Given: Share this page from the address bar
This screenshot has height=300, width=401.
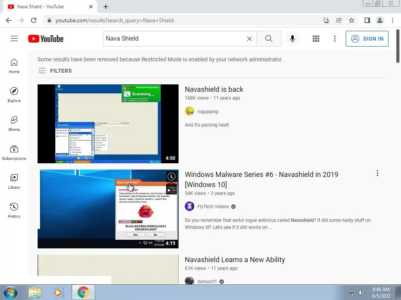Looking at the screenshot, I should (x=339, y=20).
